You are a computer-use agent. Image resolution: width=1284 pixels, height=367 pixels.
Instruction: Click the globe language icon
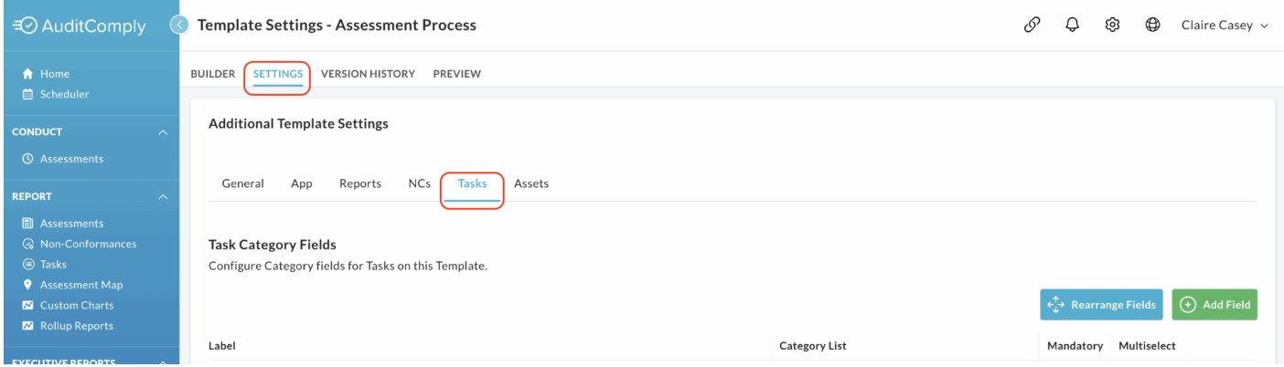click(1153, 26)
